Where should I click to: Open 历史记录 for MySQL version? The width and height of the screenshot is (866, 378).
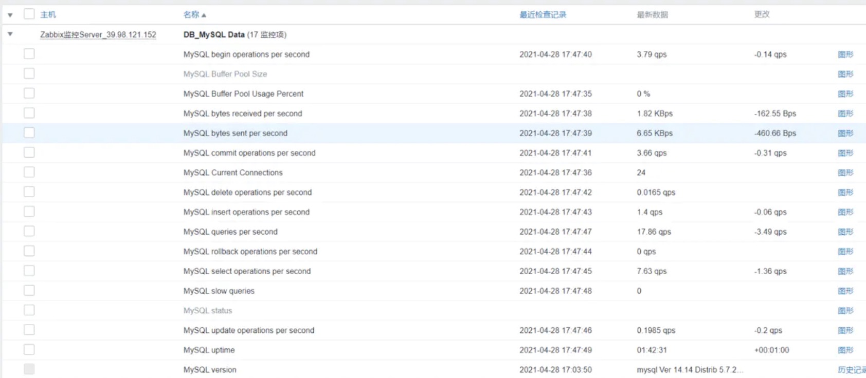(851, 370)
